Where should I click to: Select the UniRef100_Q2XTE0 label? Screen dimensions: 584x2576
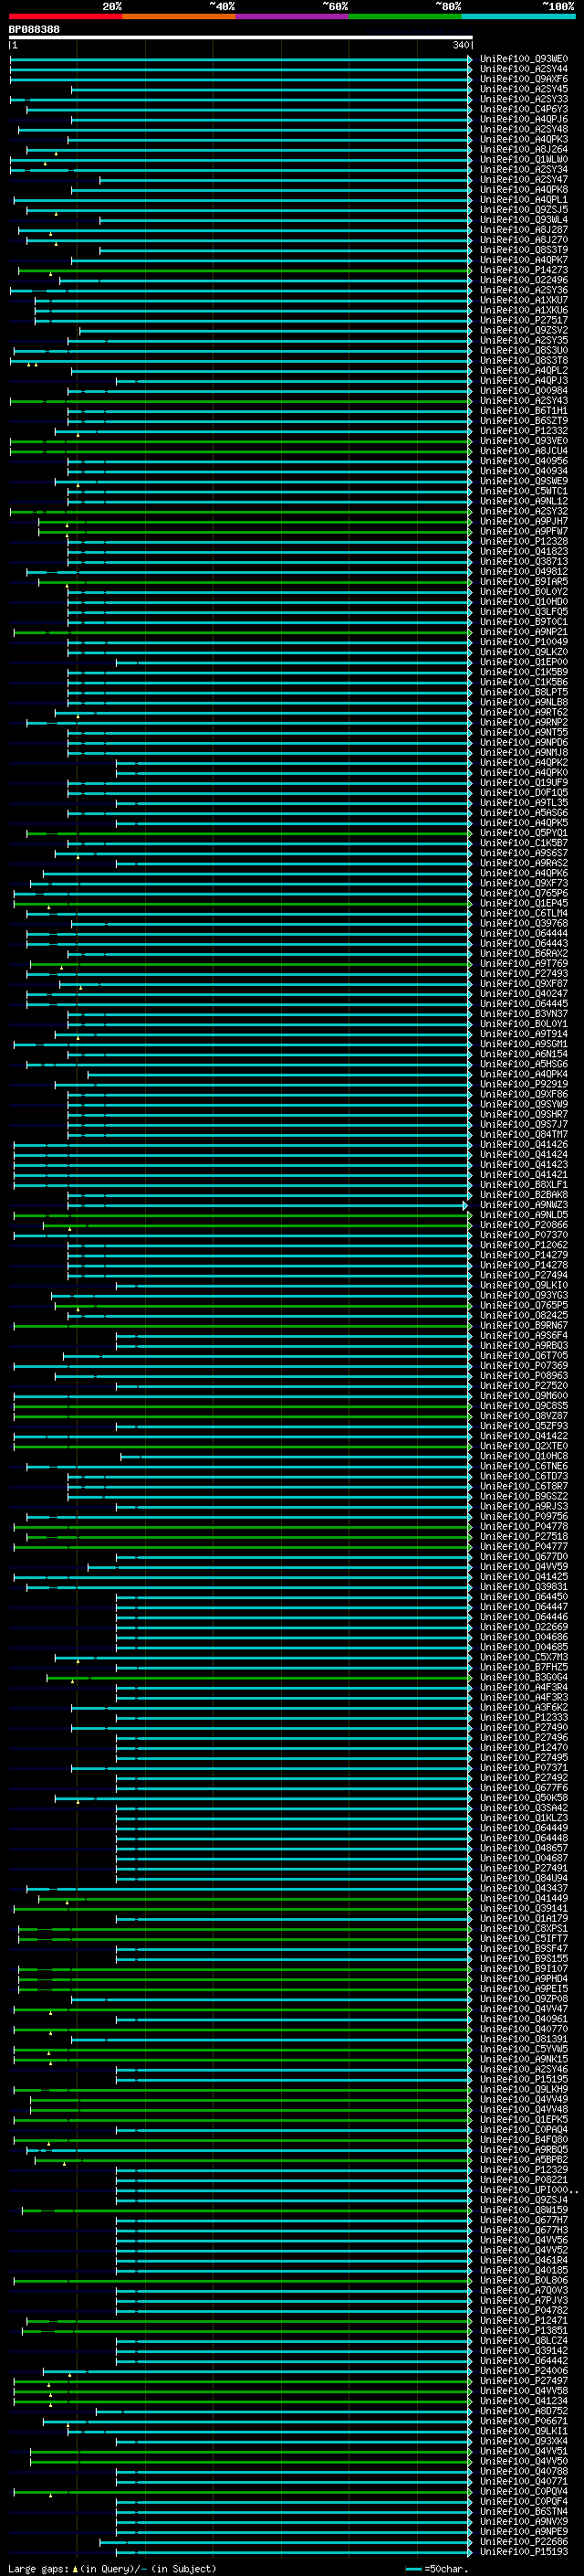(524, 1446)
